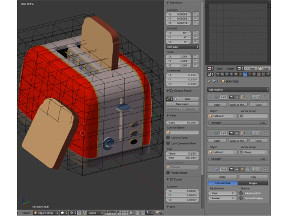288x216 pixels.
Task: Enable the Render Border checkbox
Action: coord(168,173)
